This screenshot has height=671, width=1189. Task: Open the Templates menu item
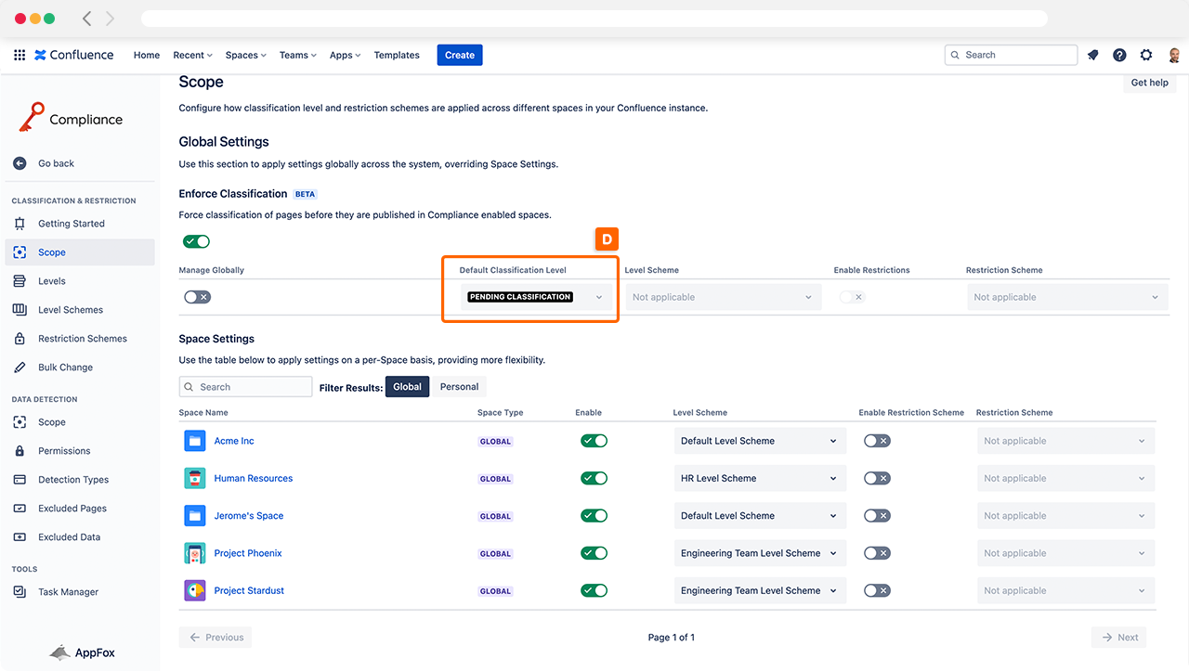pyautogui.click(x=397, y=55)
